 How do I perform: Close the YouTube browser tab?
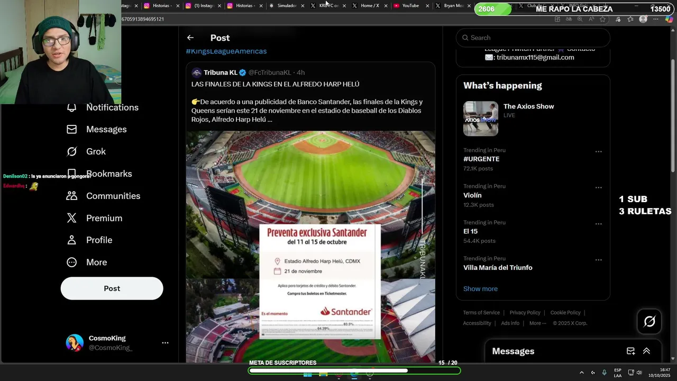click(427, 6)
